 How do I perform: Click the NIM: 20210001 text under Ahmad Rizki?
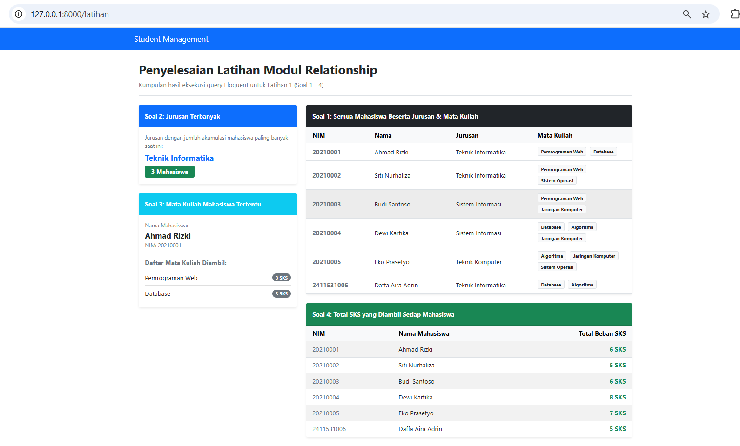pyautogui.click(x=163, y=246)
